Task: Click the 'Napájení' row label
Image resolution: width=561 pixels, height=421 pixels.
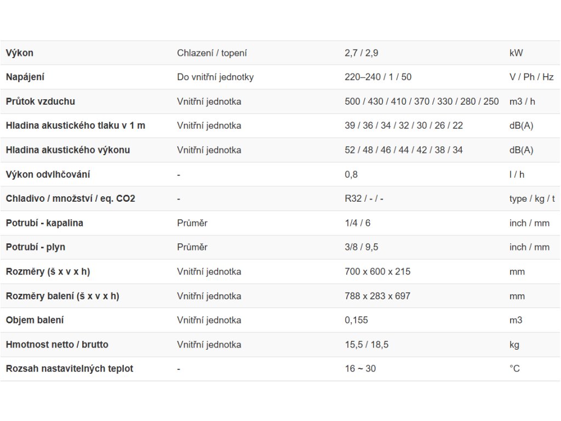Action: click(x=25, y=77)
